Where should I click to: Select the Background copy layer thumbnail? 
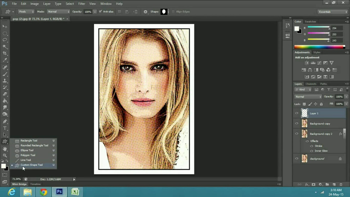(304, 124)
